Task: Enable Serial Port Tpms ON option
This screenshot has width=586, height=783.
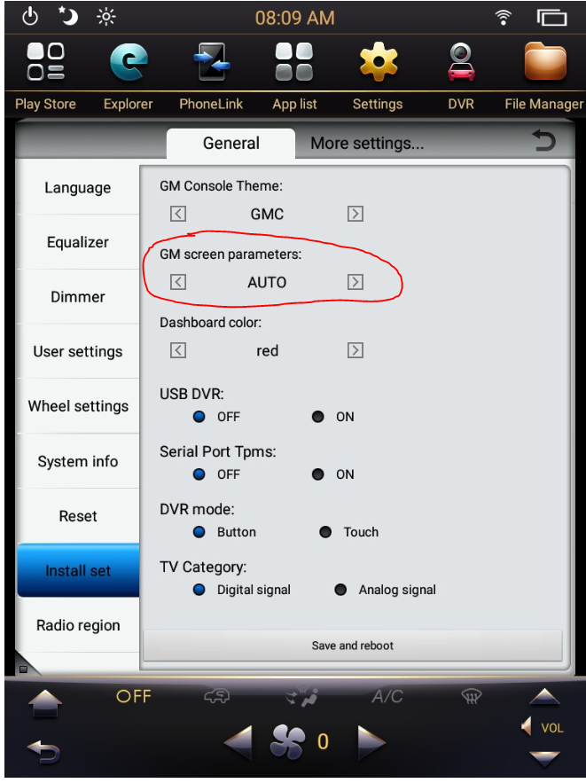Action: [318, 474]
